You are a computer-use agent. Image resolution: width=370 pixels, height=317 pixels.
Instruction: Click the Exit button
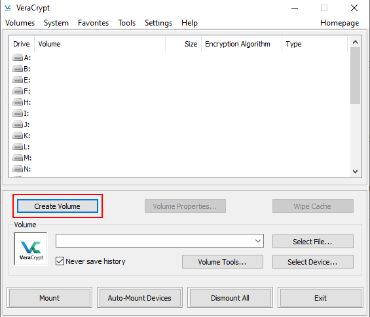pyautogui.click(x=320, y=297)
